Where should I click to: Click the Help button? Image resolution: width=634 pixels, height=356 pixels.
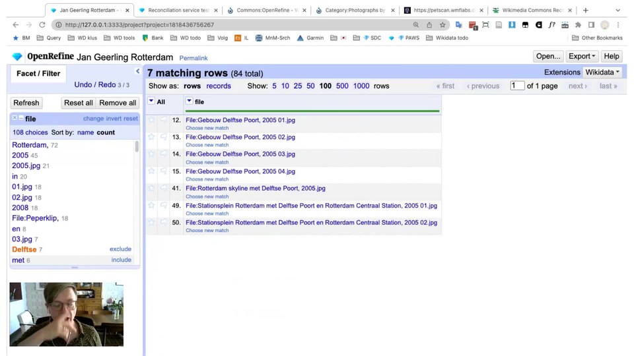click(611, 56)
